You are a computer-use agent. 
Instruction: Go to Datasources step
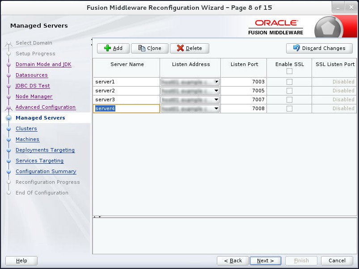coord(32,75)
